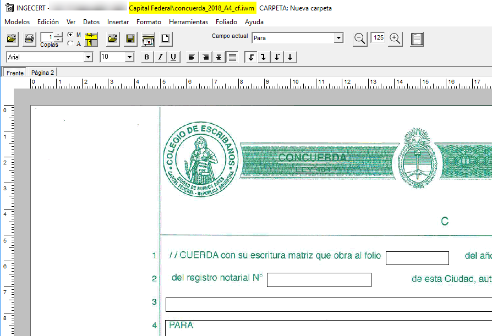Switch to the Frente tab
The image size is (492, 336).
[x=15, y=73]
